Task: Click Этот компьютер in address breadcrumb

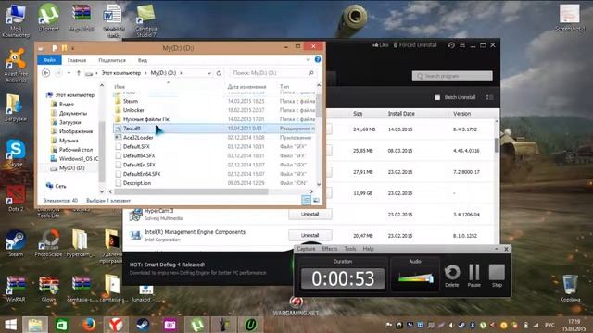Action: click(121, 73)
